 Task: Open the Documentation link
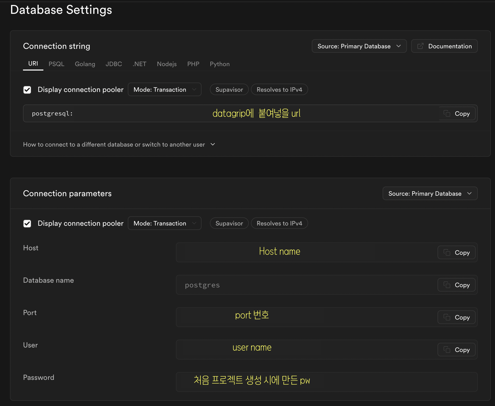click(x=444, y=46)
